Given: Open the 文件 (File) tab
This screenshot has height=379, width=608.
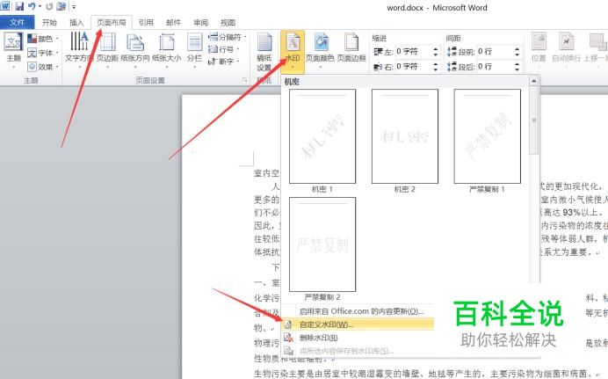Looking at the screenshot, I should click(17, 23).
